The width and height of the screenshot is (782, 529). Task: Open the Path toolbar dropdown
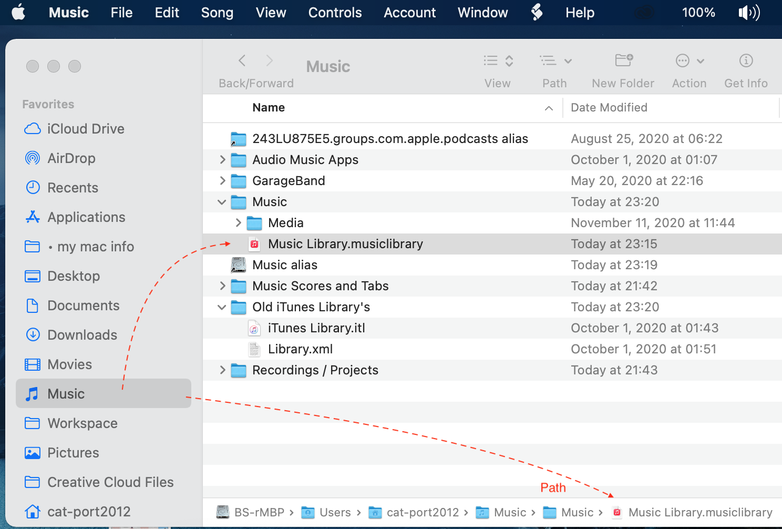tap(555, 61)
